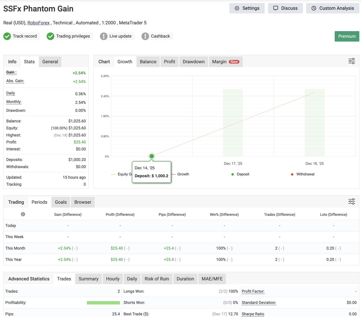Select the Balance chart tab
The image size is (361, 317).
pos(148,62)
